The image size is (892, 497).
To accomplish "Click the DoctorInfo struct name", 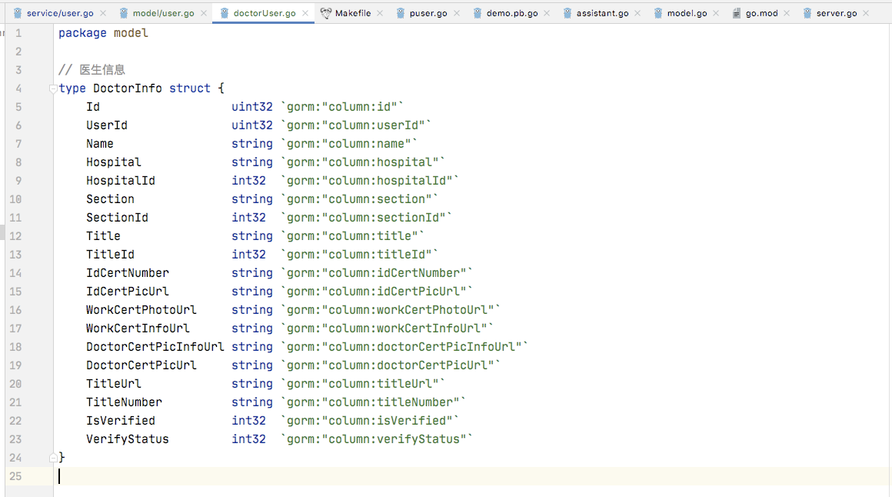I will tap(127, 88).
